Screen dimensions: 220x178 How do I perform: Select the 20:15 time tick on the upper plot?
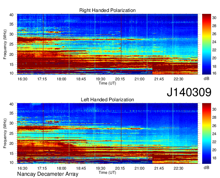point(120,79)
